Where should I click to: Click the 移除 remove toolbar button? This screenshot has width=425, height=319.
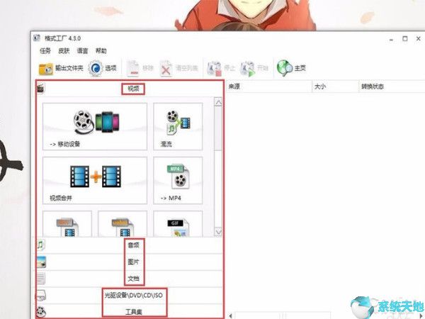pos(140,68)
